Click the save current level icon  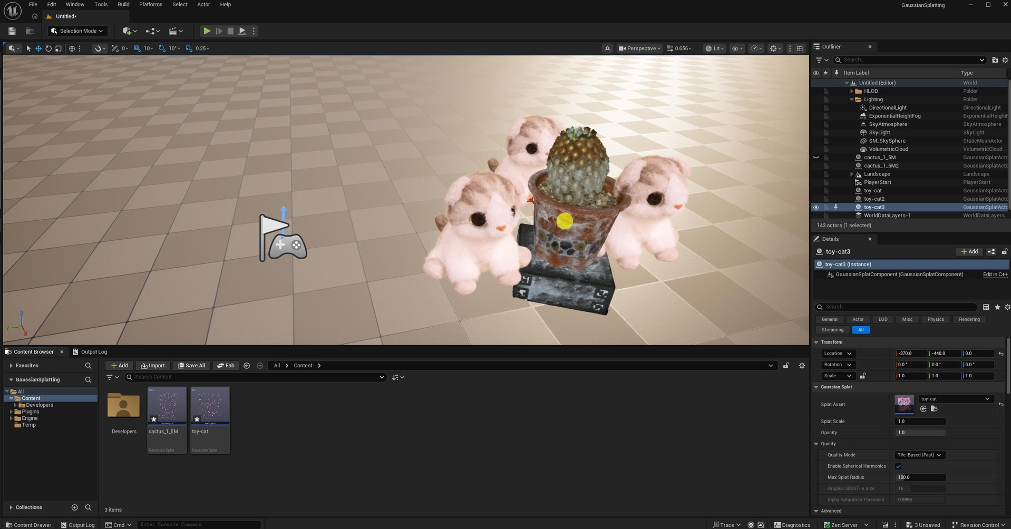pyautogui.click(x=12, y=31)
